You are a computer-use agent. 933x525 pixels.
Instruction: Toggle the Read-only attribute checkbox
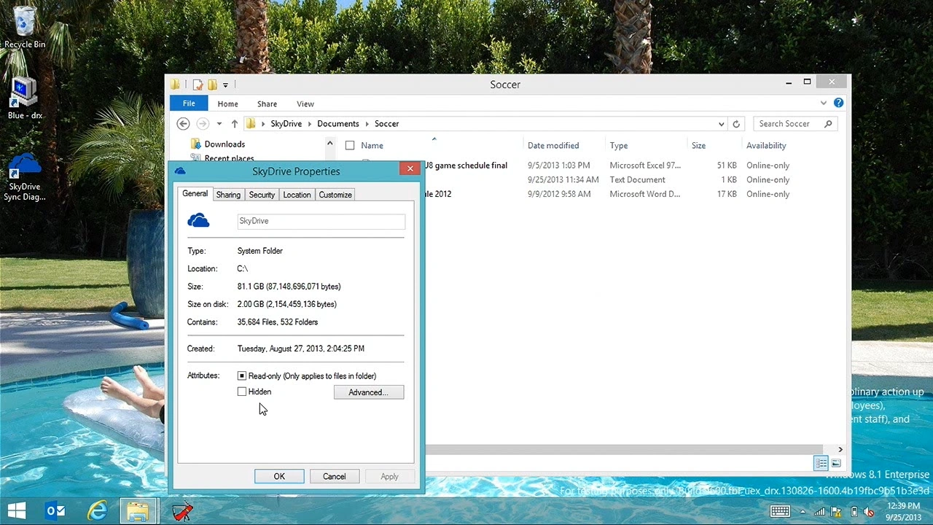click(x=242, y=376)
